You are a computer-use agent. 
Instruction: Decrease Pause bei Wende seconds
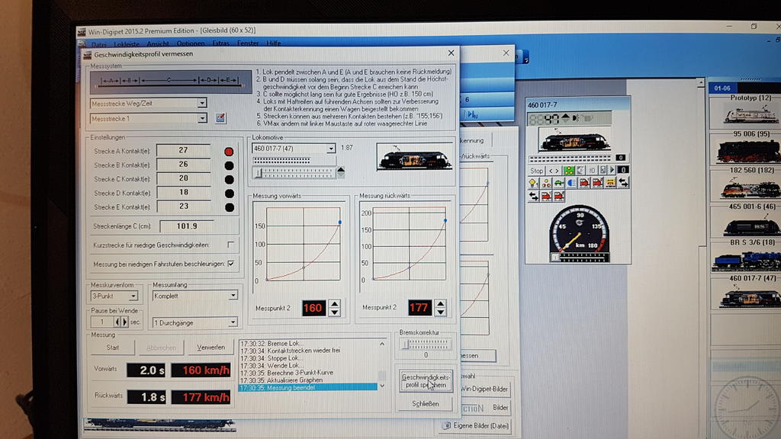(x=117, y=322)
